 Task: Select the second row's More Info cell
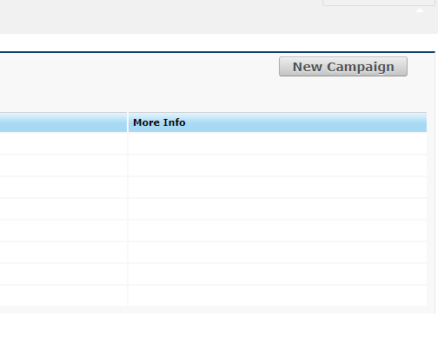coord(277,165)
